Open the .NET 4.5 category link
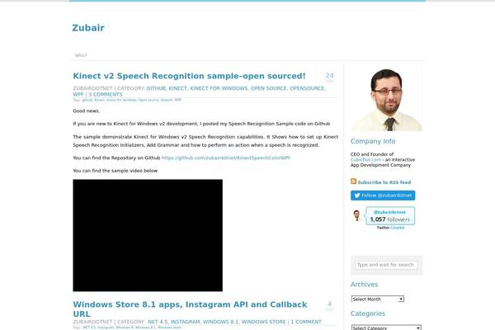Viewport: 495px width, 330px height. [x=158, y=322]
